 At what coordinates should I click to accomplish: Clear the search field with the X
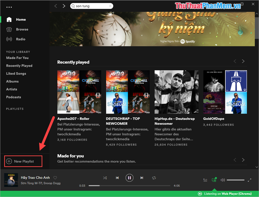pos(110,6)
